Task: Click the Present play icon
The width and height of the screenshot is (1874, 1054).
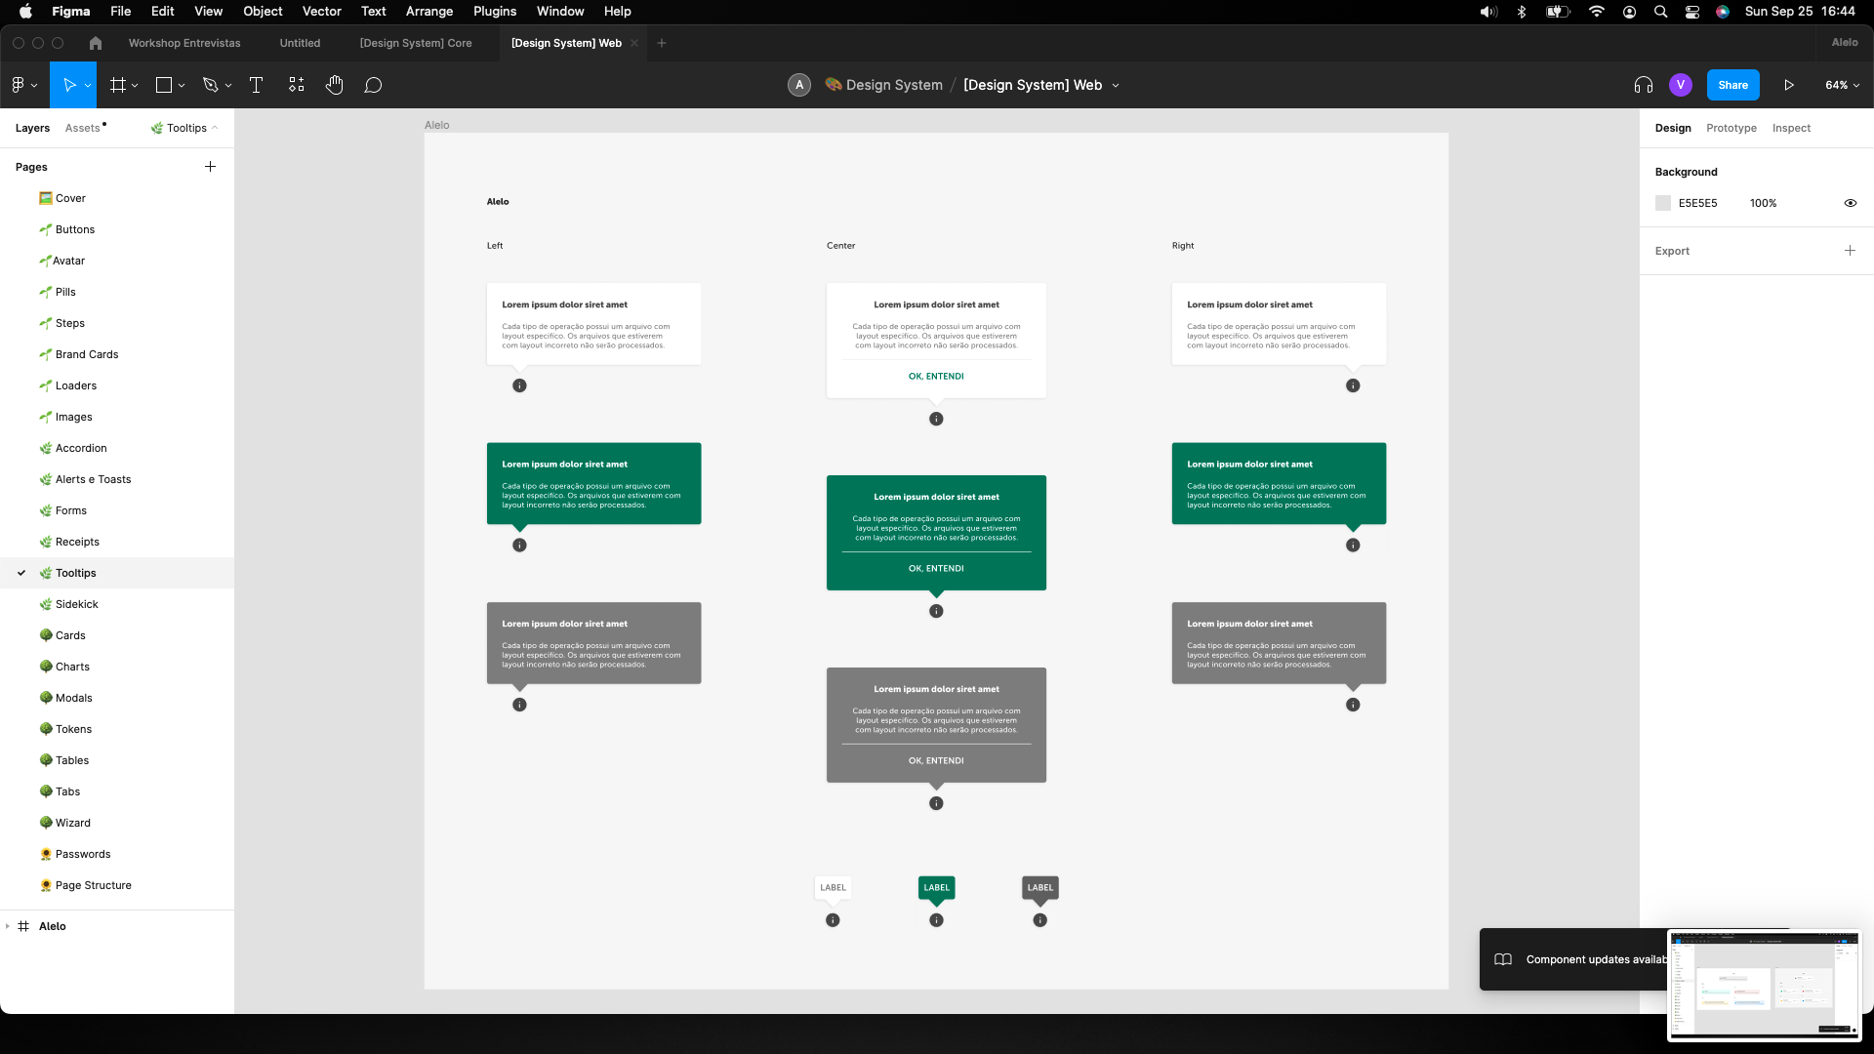Action: click(x=1789, y=85)
